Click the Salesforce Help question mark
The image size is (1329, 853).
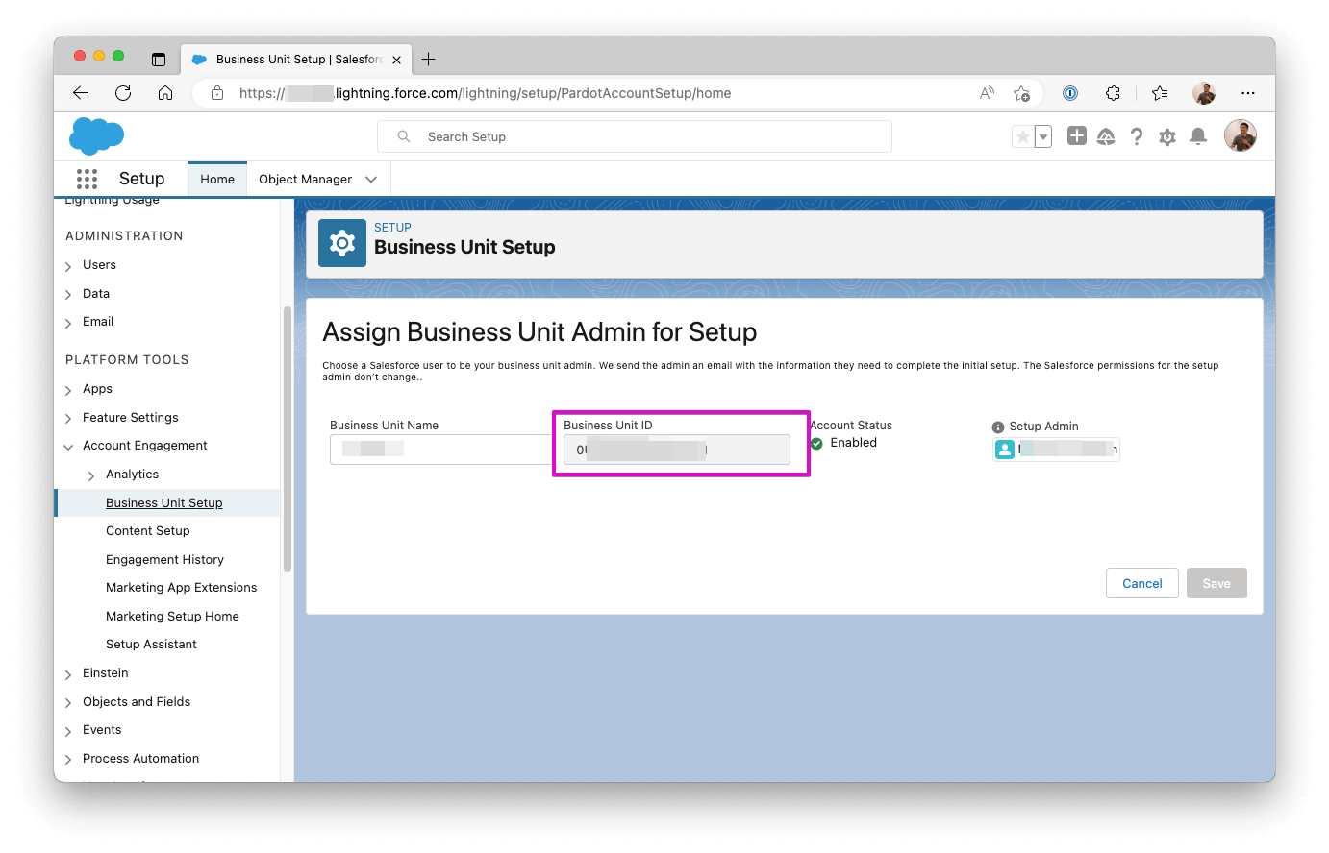[x=1137, y=136]
